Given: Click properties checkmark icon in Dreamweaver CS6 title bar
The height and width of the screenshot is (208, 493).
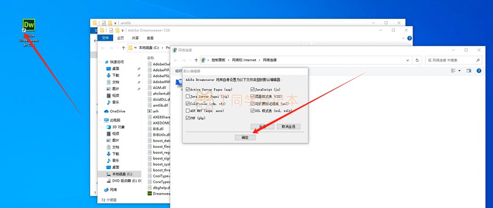Looking at the screenshot, I should (111, 30).
